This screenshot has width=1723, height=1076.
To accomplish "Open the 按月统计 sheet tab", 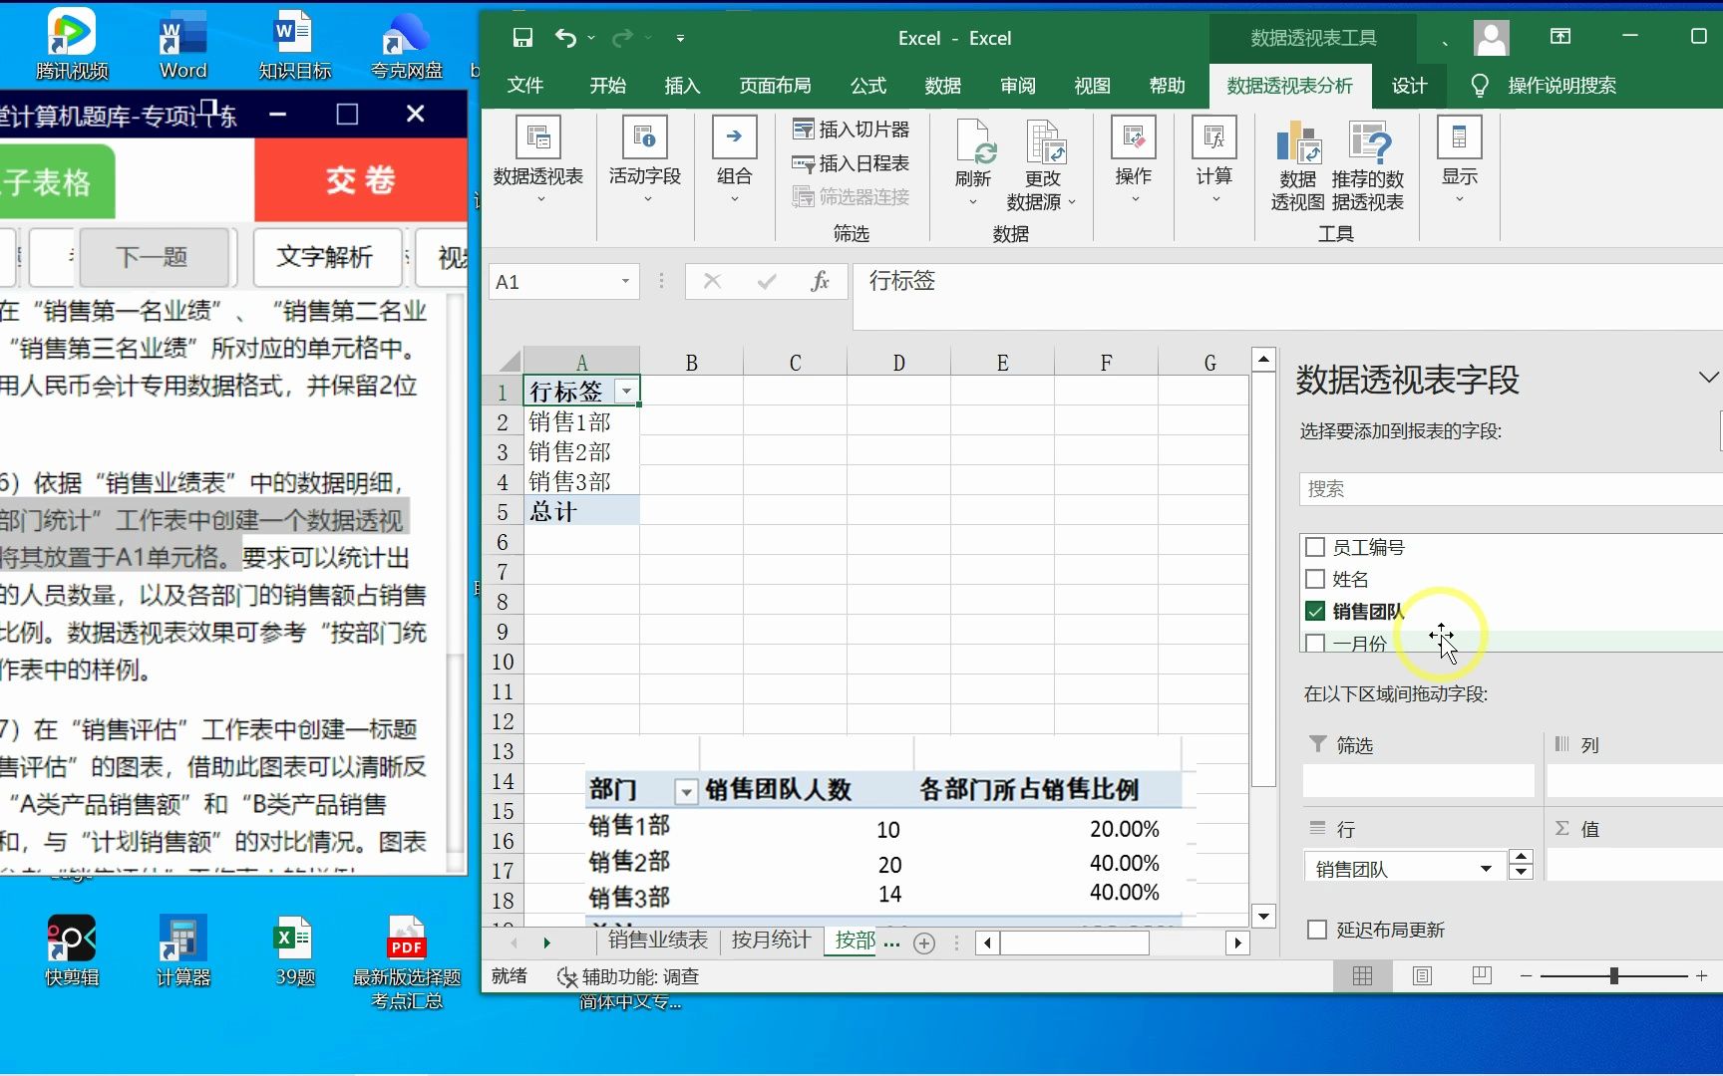I will pos(769,941).
